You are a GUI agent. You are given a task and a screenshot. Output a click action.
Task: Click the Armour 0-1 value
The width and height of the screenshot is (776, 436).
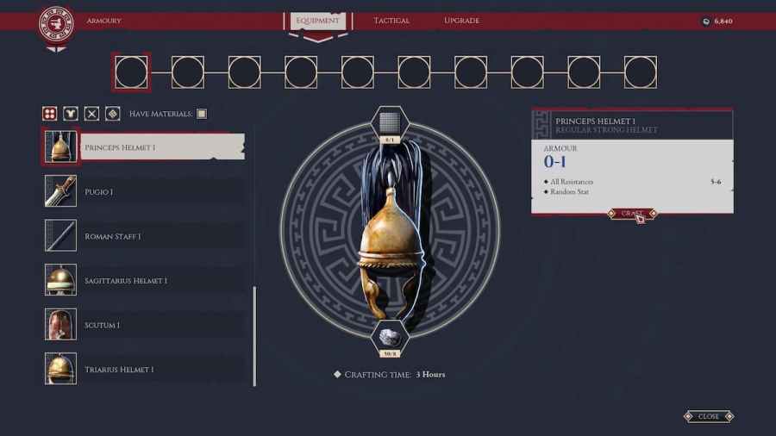click(x=554, y=162)
